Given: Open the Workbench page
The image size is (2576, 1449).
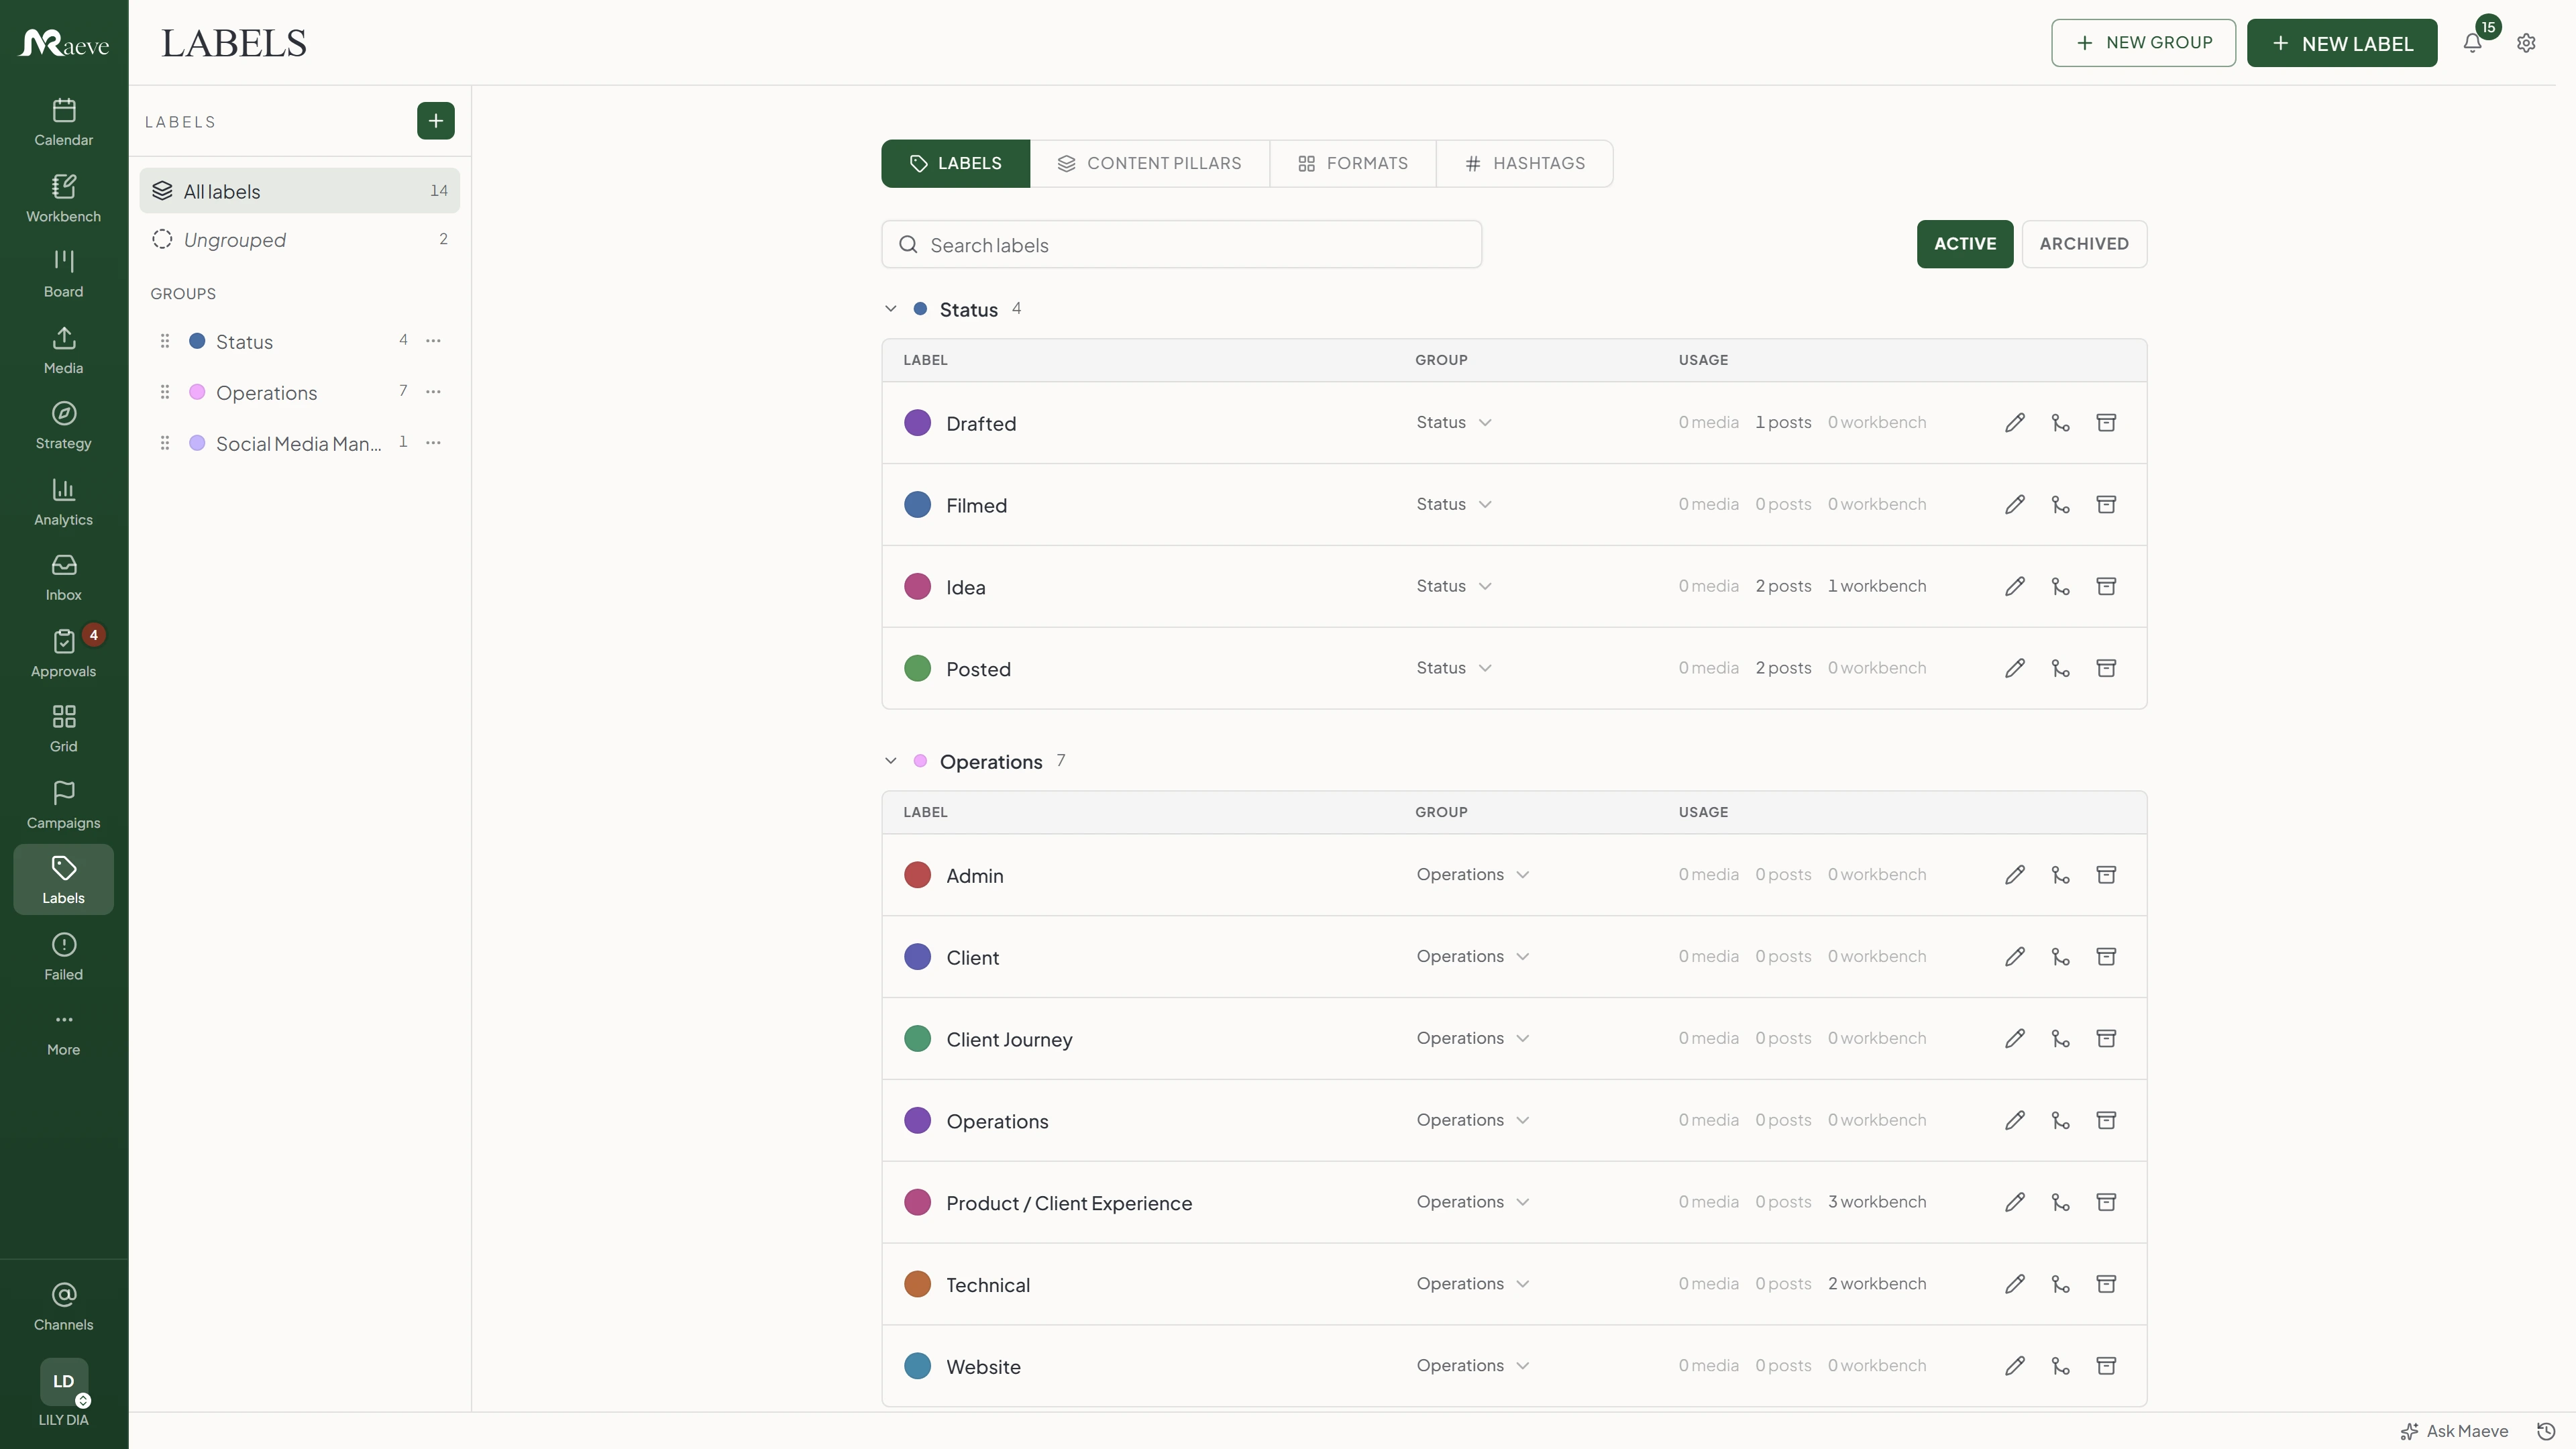Looking at the screenshot, I should (x=63, y=198).
